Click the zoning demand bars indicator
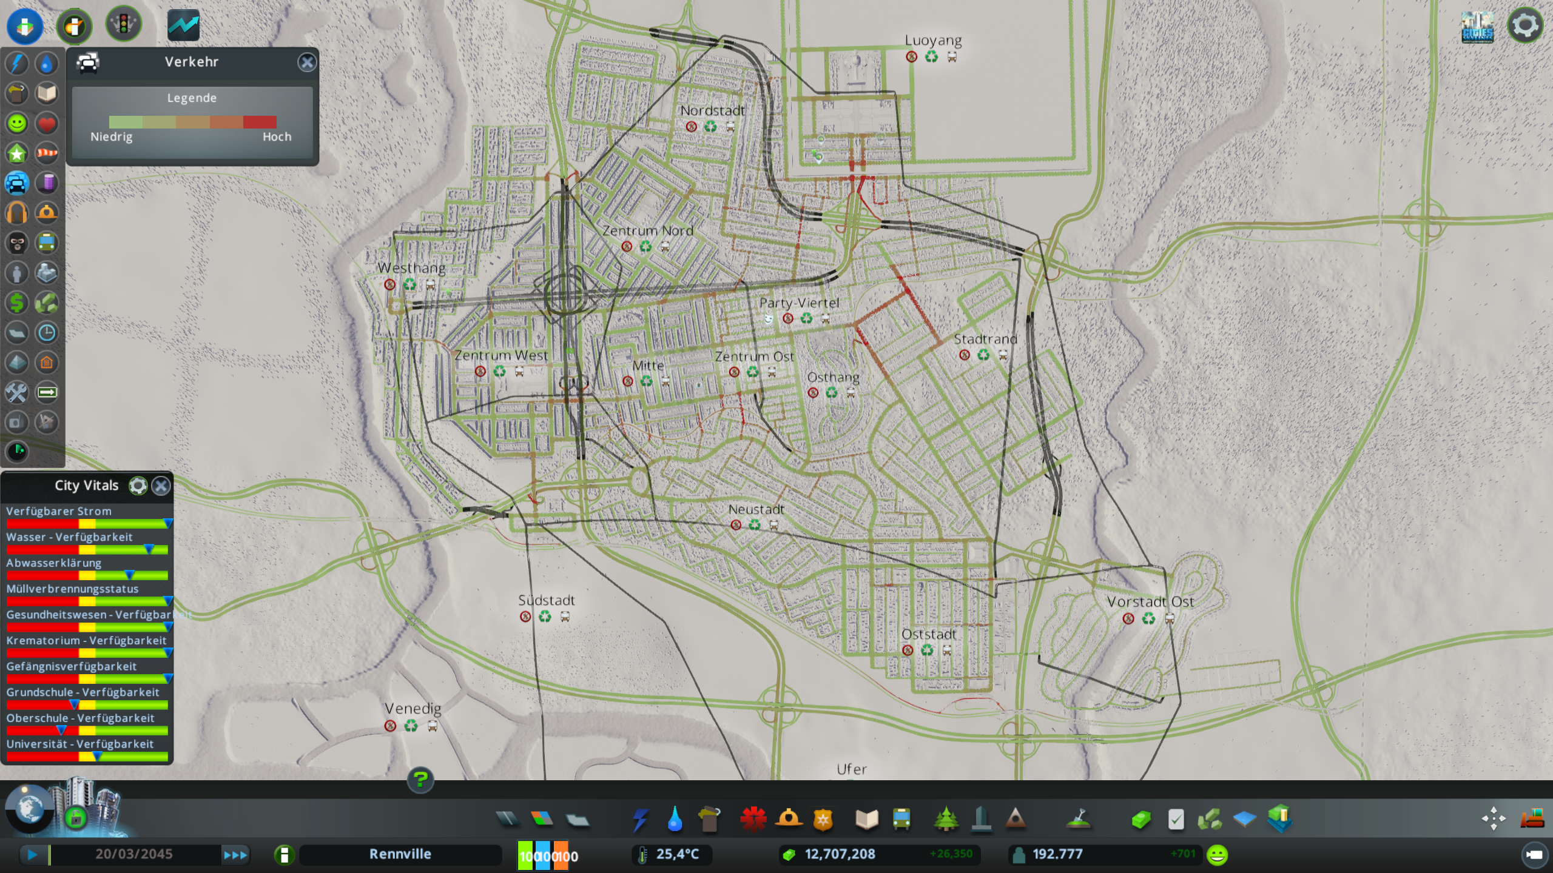This screenshot has height=873, width=1553. click(543, 855)
